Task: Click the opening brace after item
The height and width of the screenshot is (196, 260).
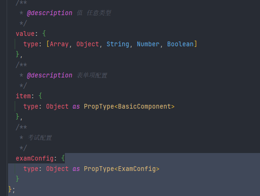Action: (40, 96)
